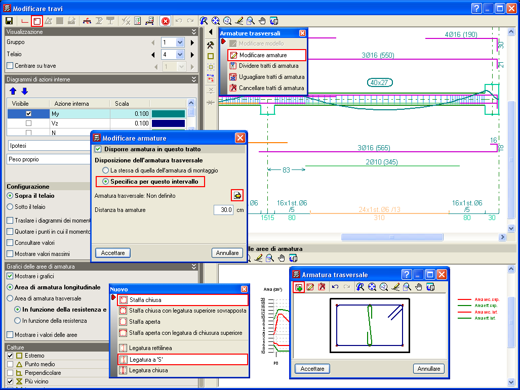Click Annullare in Modificare armature dialog

227,253
